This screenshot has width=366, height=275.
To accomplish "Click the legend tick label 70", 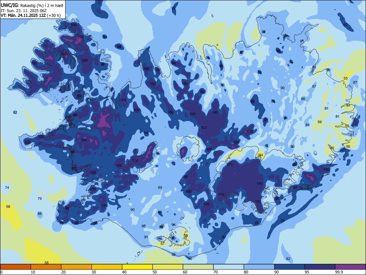I will [x=216, y=272].
